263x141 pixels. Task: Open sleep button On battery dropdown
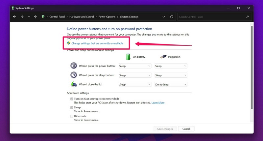135,75
